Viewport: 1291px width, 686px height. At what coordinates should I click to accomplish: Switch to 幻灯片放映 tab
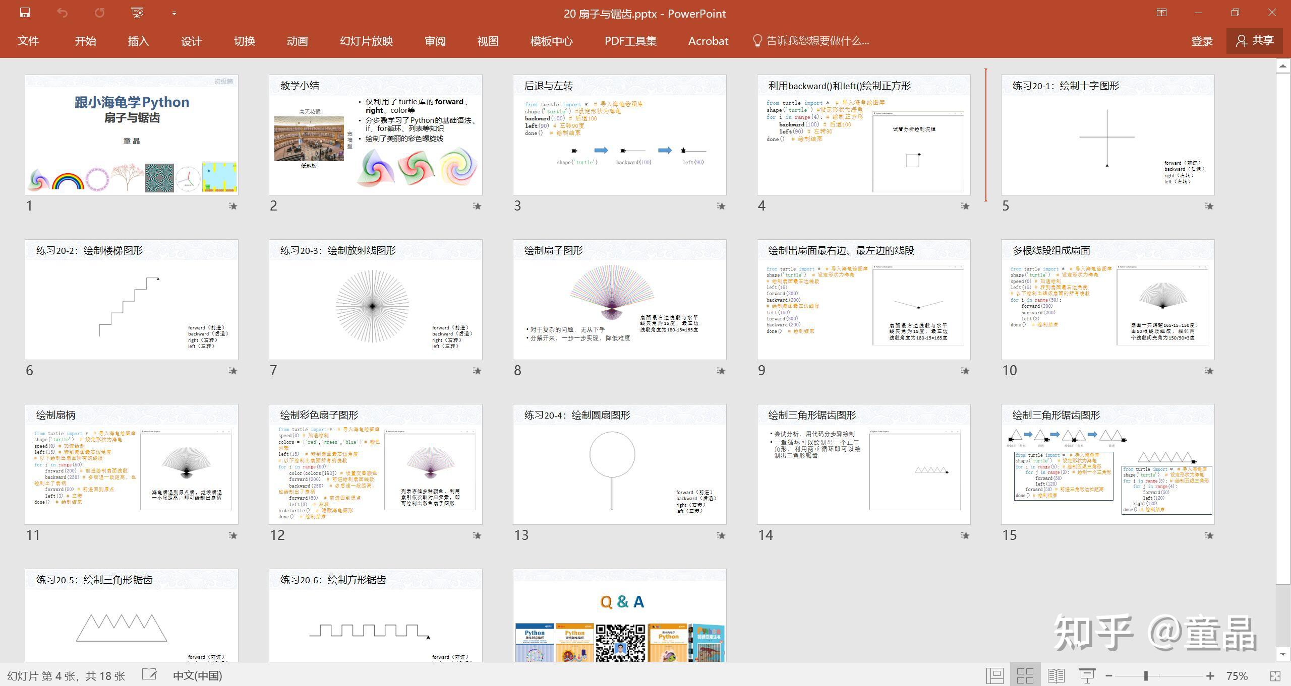point(366,41)
